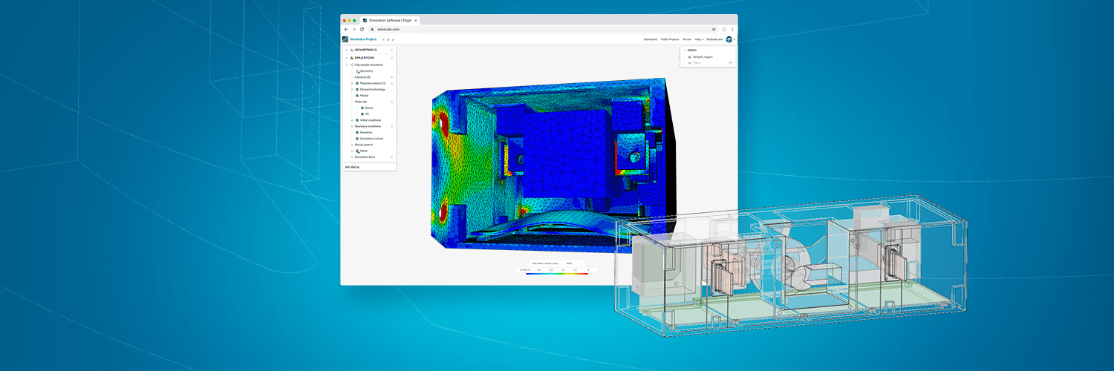Click the browser reload icon
1114x371 pixels.
pyautogui.click(x=362, y=29)
